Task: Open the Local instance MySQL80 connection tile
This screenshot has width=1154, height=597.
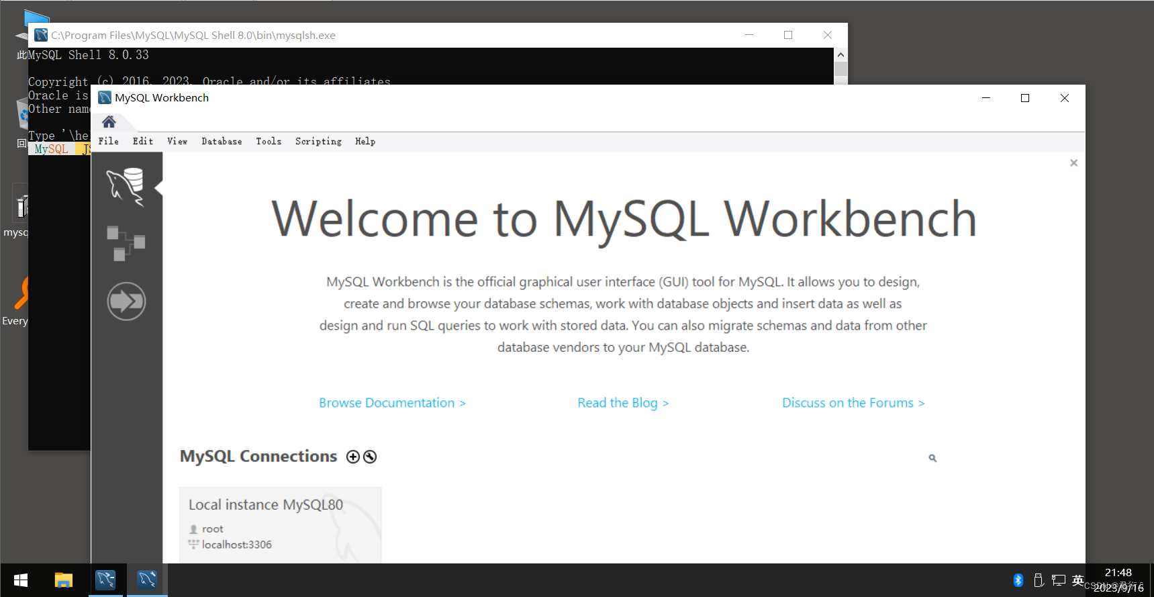Action: (281, 525)
